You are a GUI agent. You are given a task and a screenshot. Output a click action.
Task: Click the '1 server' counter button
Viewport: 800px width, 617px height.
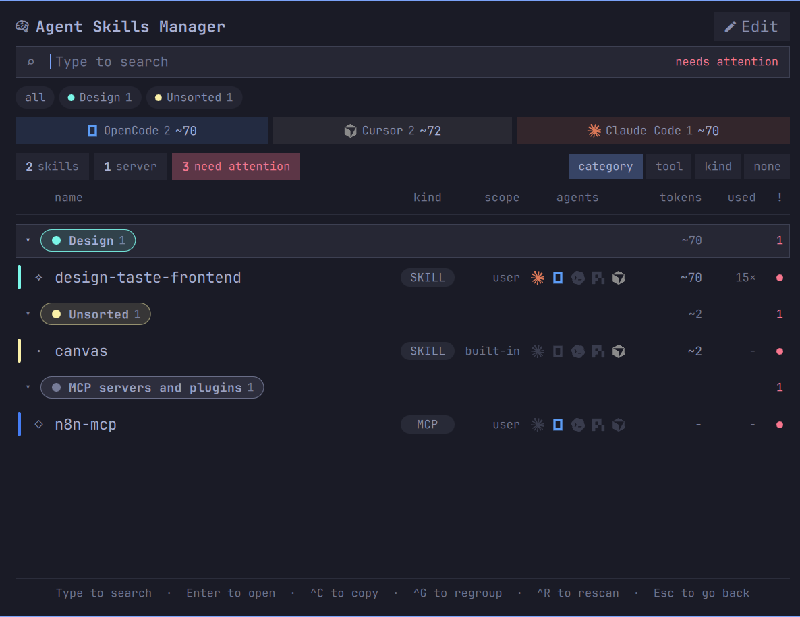[x=130, y=167]
